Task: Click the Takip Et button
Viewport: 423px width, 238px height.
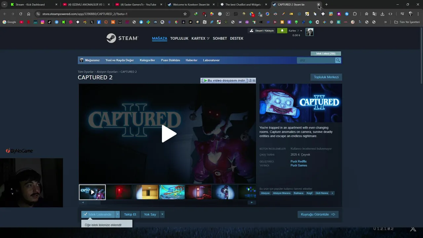Action: [130, 214]
